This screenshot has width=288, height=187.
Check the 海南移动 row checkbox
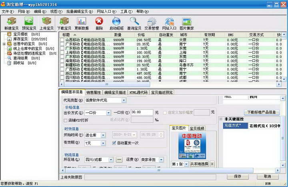62,61
